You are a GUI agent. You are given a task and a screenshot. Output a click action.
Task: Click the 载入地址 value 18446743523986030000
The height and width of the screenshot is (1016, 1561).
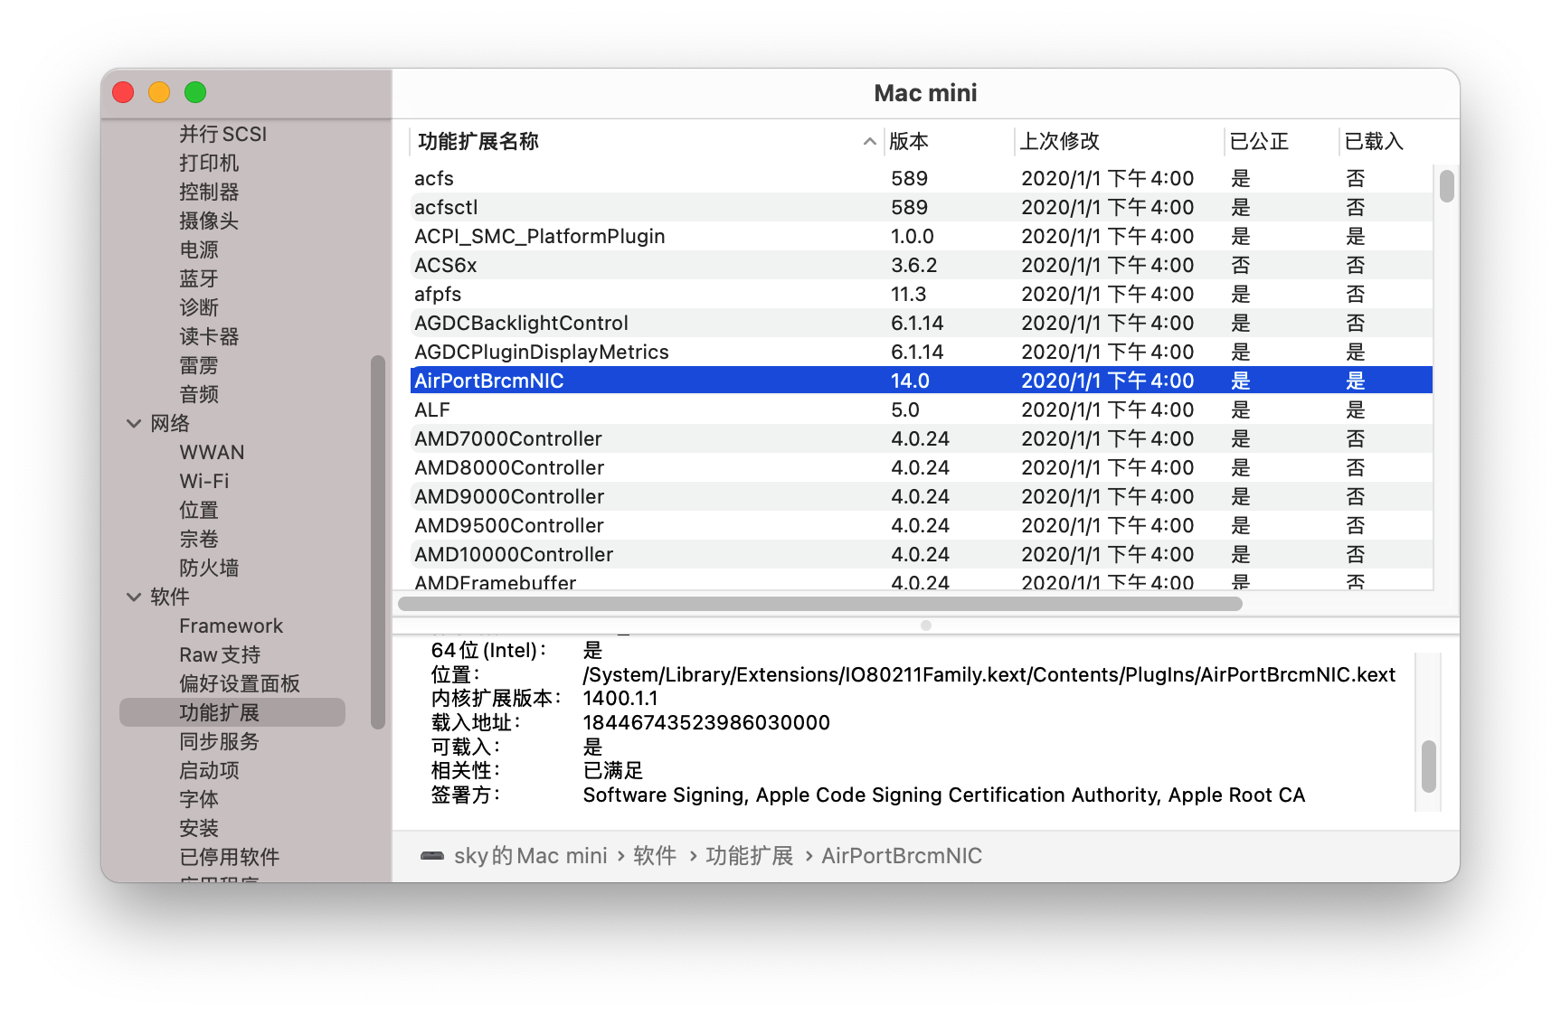click(706, 723)
